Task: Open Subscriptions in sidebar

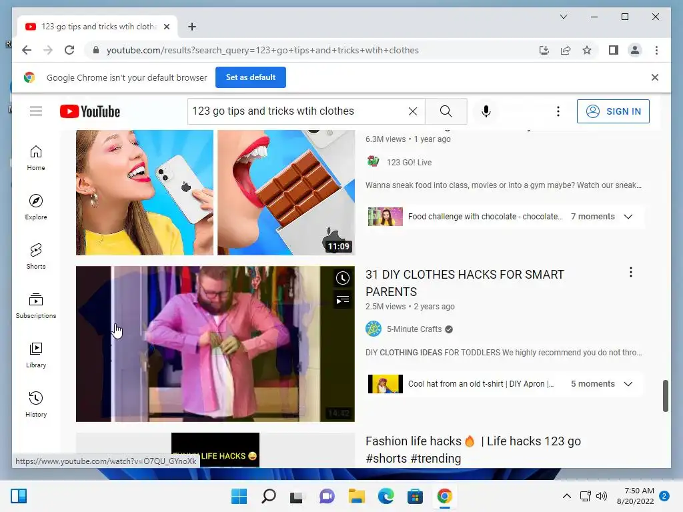Action: point(36,306)
